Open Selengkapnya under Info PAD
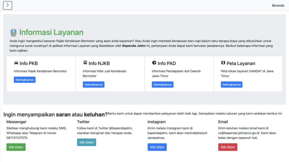This screenshot has width=289, height=162. tap(163, 85)
